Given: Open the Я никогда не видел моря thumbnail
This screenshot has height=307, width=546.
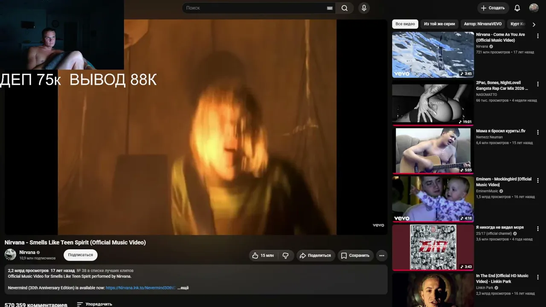Looking at the screenshot, I should click(x=433, y=247).
